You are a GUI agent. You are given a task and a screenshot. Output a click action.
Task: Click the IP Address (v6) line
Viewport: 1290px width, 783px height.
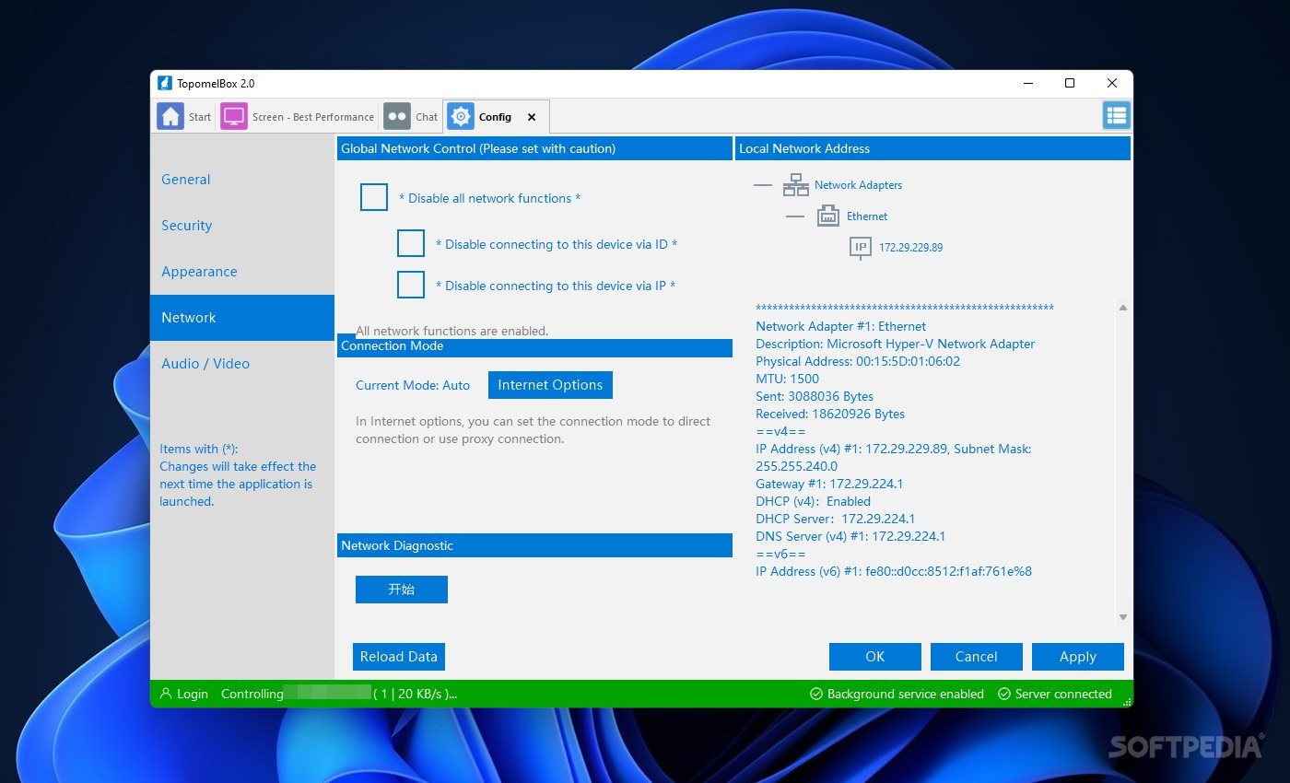coord(894,571)
